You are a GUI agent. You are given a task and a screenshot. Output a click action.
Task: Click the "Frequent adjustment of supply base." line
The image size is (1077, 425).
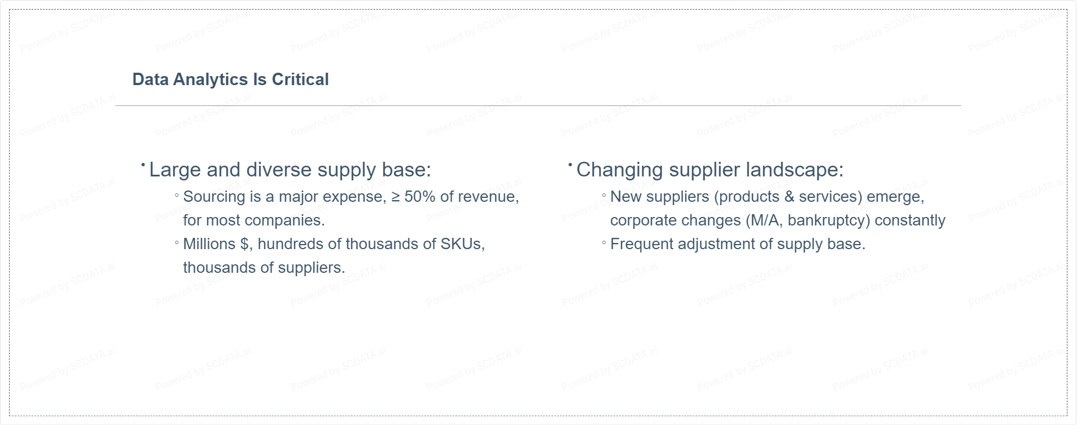tap(737, 244)
